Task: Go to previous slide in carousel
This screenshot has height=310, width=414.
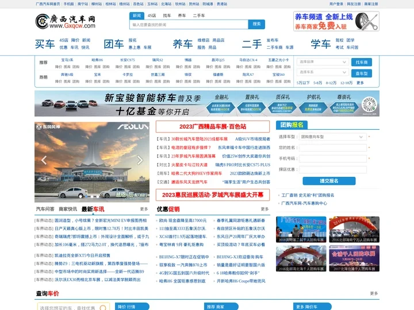Action: point(44,160)
